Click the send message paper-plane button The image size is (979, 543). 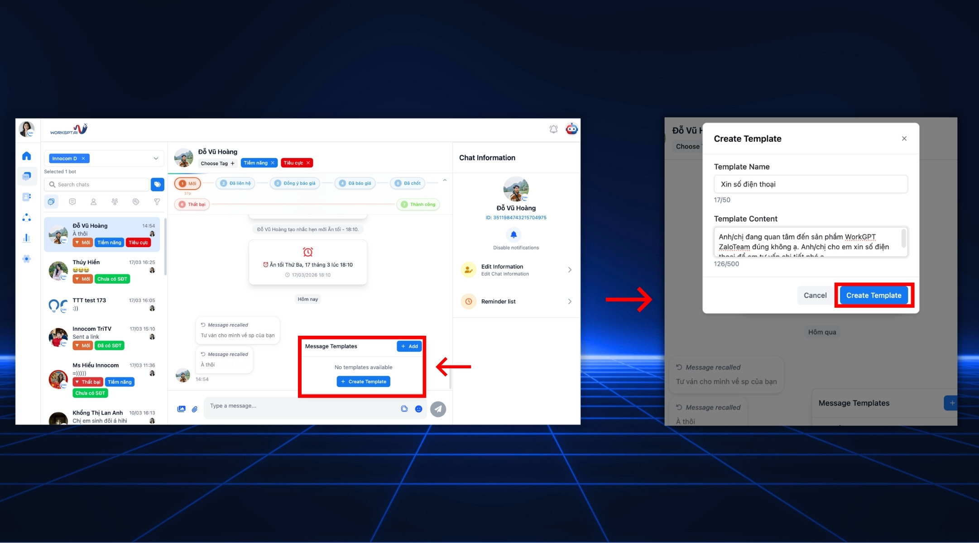pyautogui.click(x=438, y=409)
